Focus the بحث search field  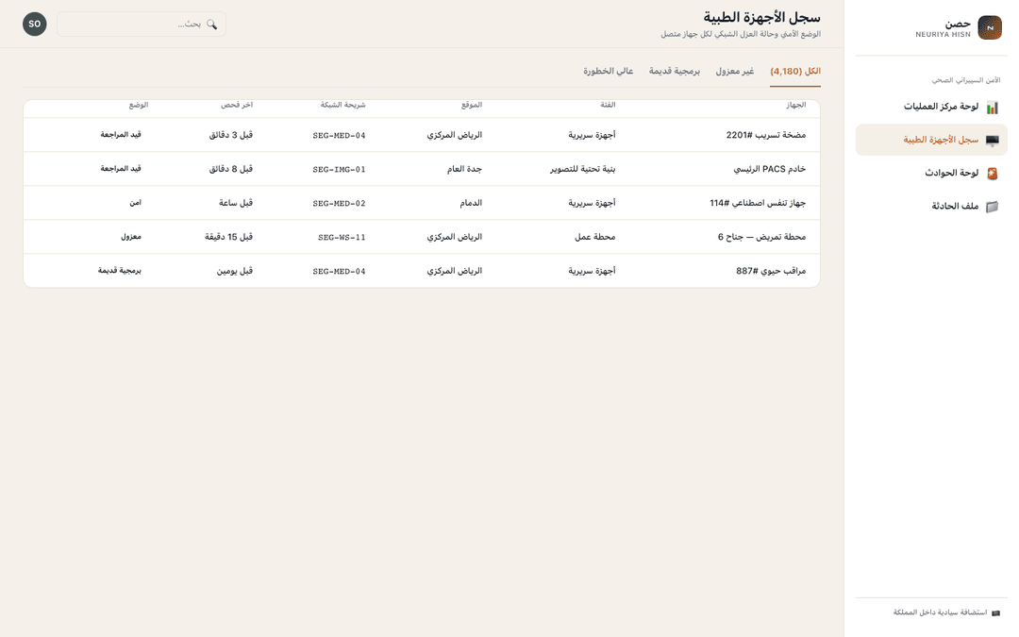pos(142,24)
